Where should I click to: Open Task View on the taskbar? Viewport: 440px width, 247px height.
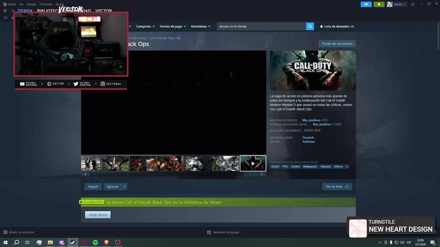27,243
